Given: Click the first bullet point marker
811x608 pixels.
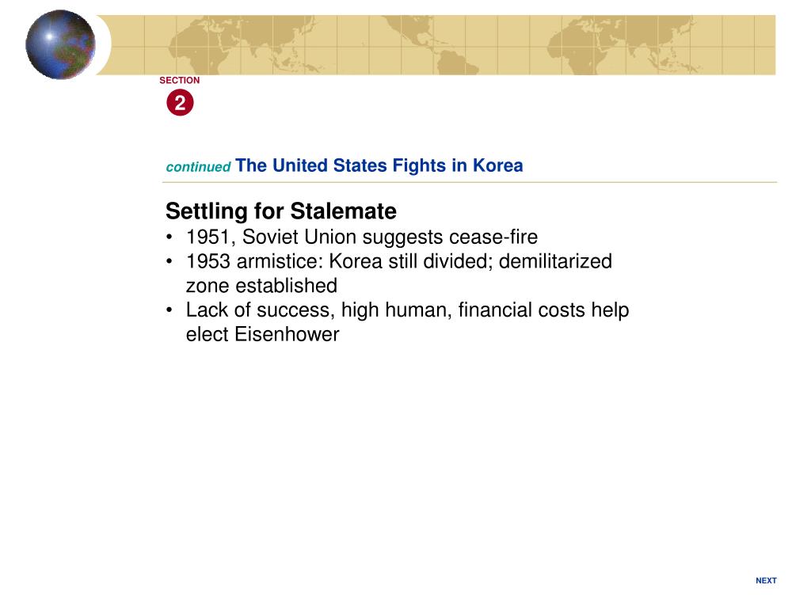Looking at the screenshot, I should pos(169,237).
